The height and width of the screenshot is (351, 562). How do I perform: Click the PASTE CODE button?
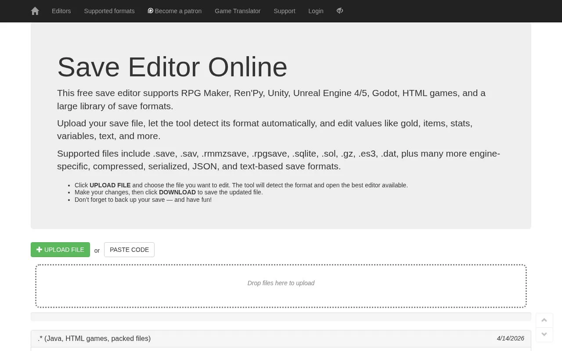(x=129, y=250)
